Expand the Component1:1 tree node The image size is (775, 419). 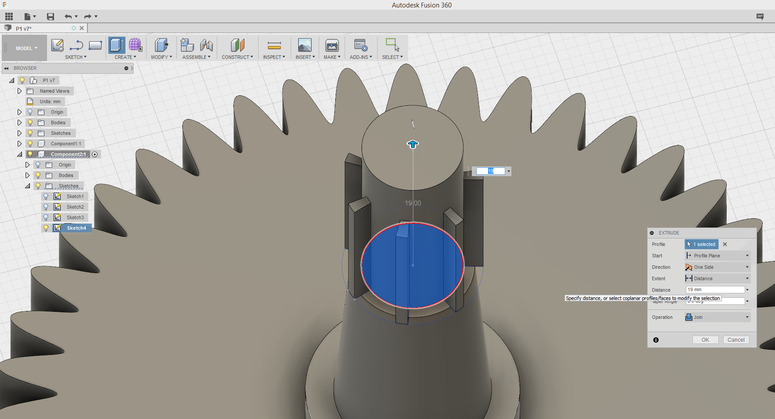point(19,144)
